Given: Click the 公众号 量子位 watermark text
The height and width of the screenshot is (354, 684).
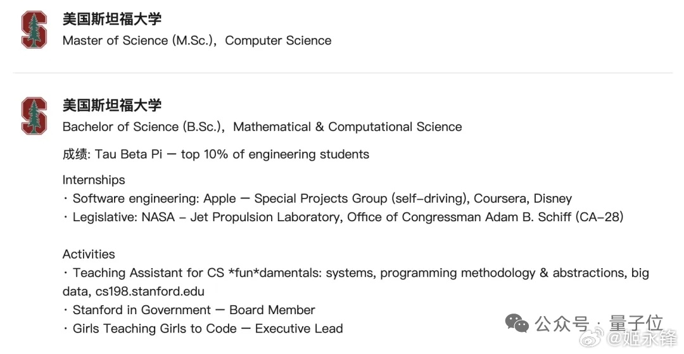Looking at the screenshot, I should click(598, 324).
